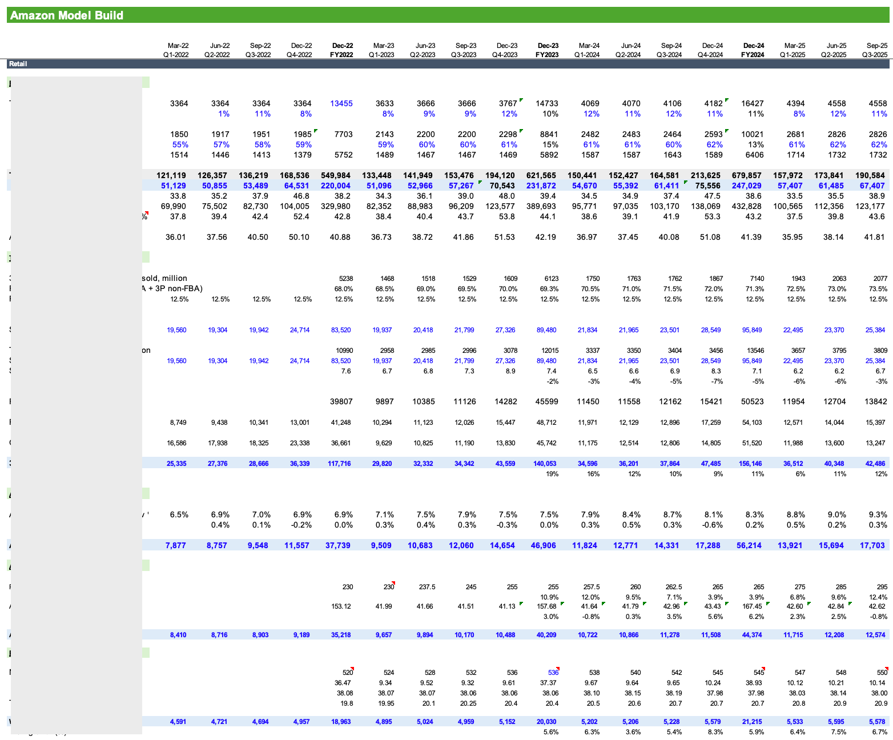Click the cell with '36.47'
893x740 pixels.
[x=343, y=683]
